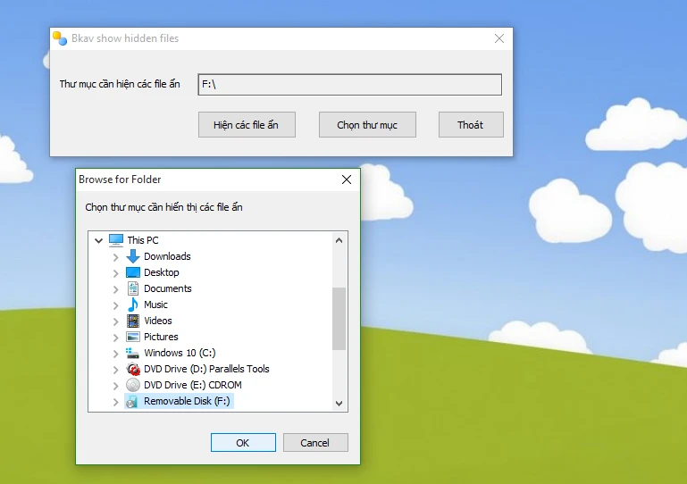Click the Music note icon
Image resolution: width=687 pixels, height=484 pixels.
click(x=133, y=305)
